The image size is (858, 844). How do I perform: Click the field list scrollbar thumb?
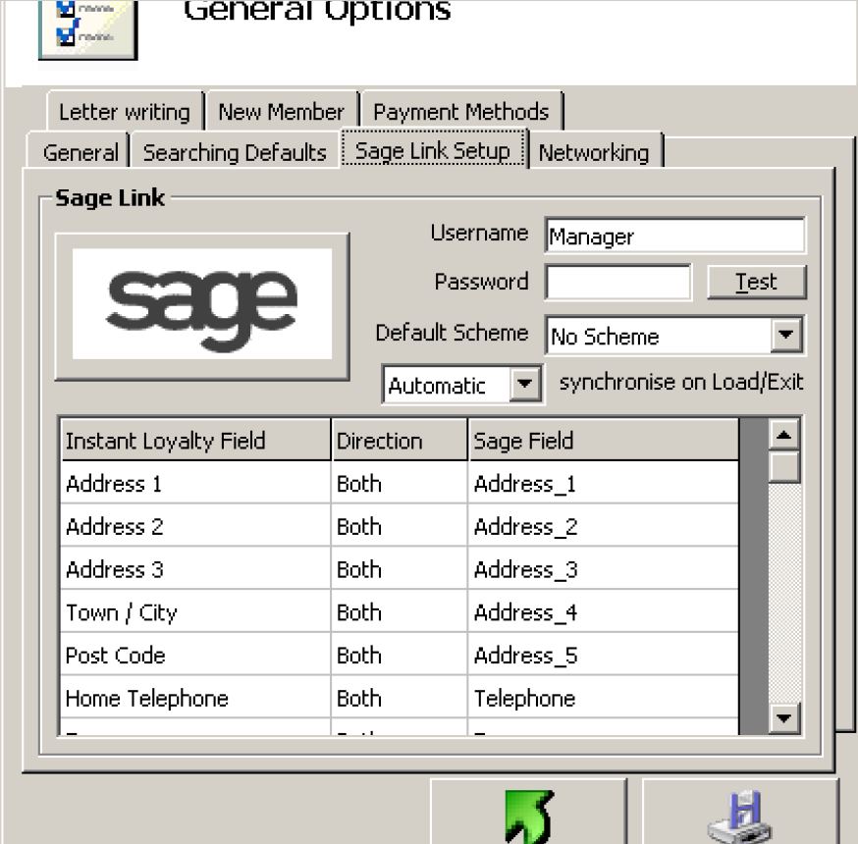coord(784,466)
